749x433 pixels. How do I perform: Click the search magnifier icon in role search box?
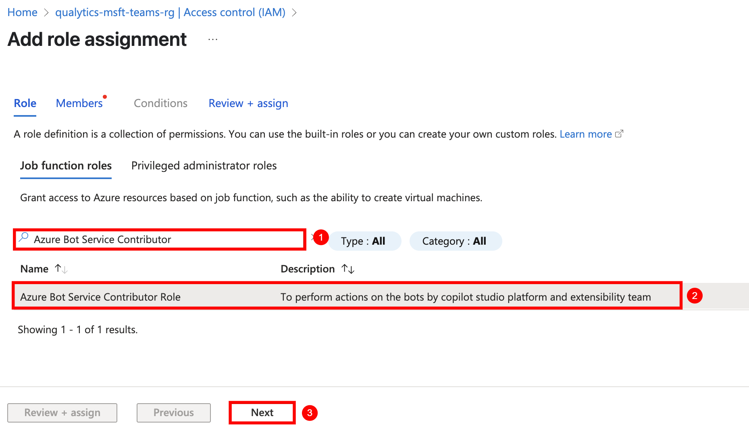coord(23,239)
